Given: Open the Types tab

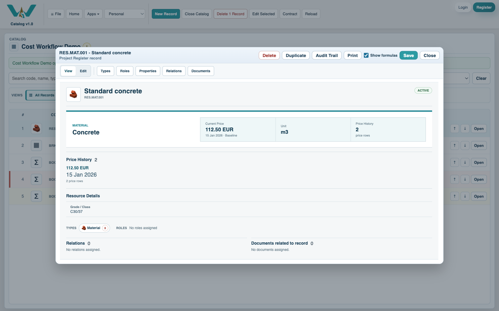Looking at the screenshot, I should (106, 71).
